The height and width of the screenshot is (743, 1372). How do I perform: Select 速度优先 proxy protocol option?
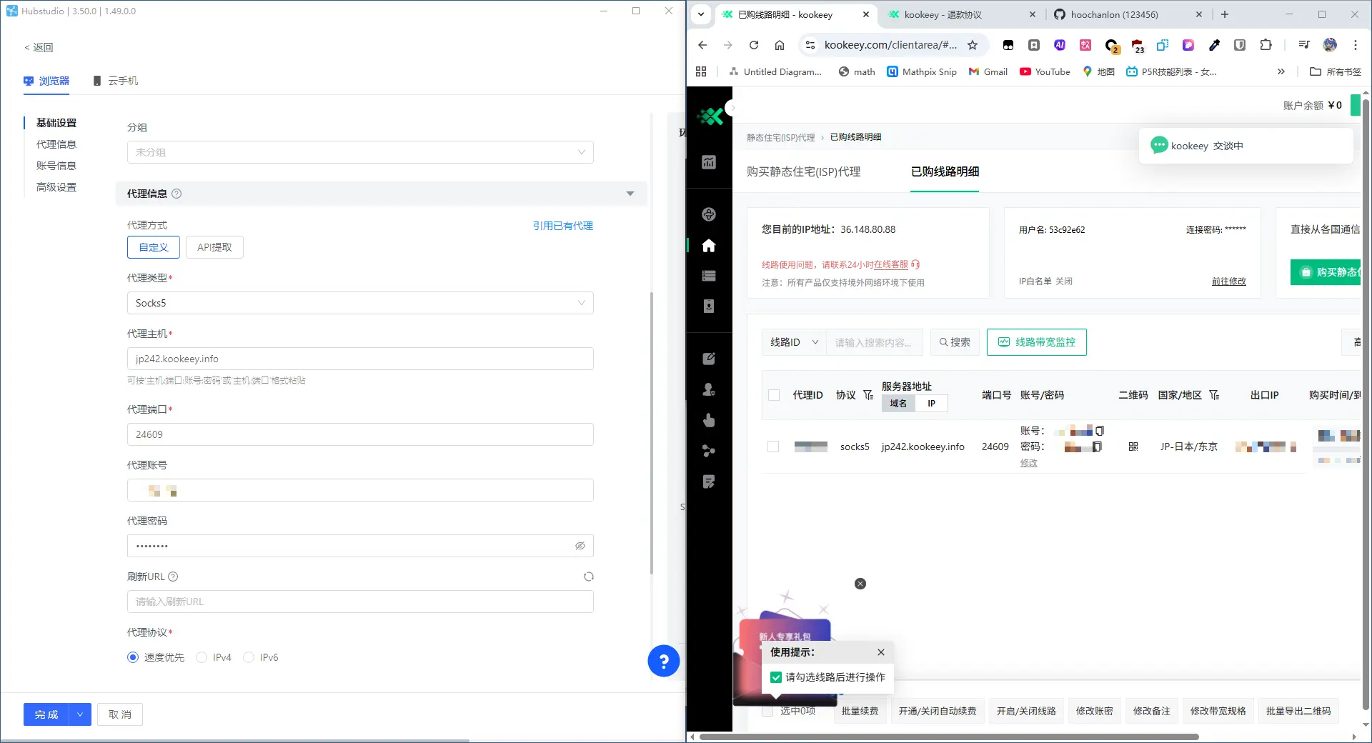[133, 657]
